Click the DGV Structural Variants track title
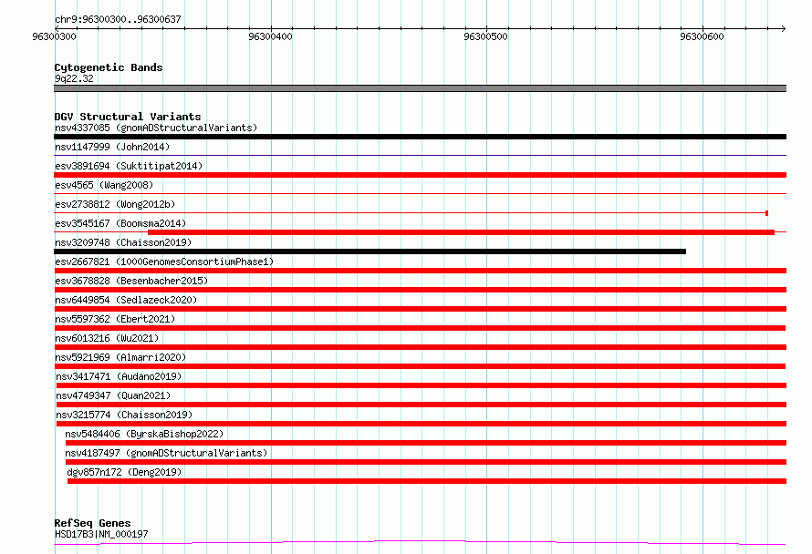 click(128, 117)
